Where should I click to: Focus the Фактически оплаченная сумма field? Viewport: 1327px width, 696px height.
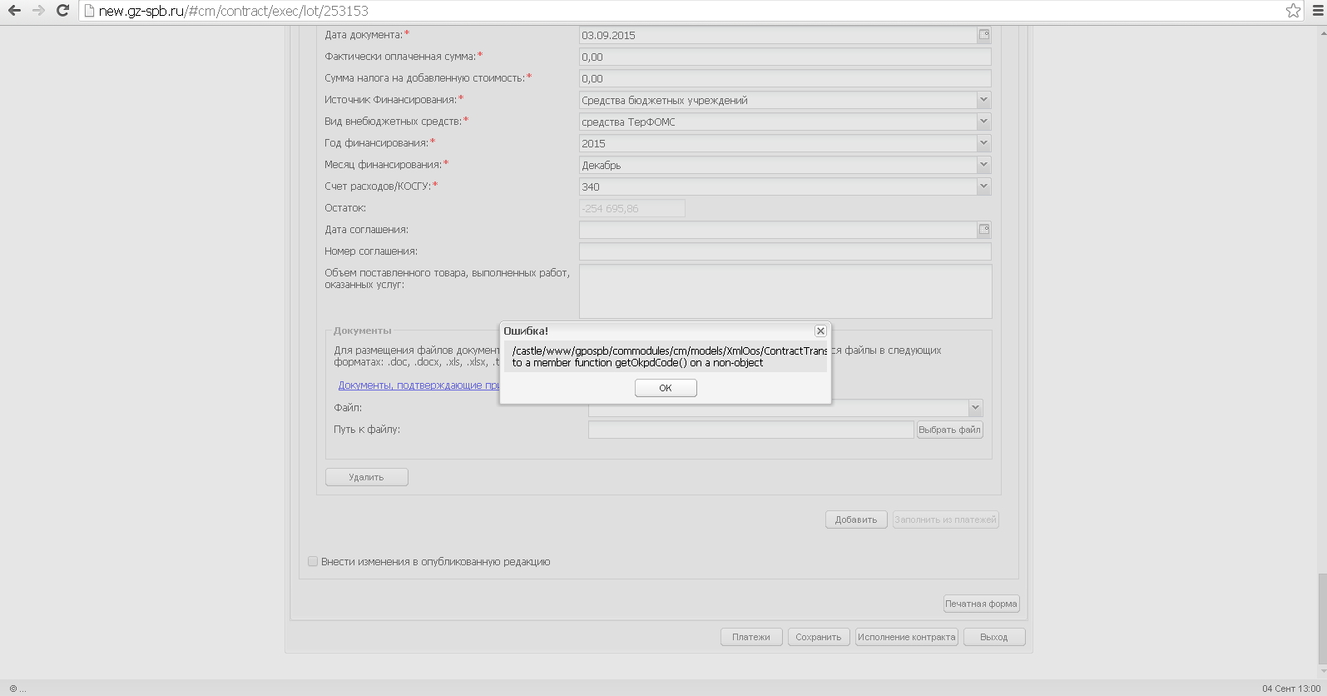pyautogui.click(x=785, y=57)
